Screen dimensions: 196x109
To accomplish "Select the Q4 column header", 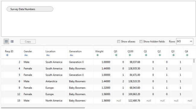I will tap(186, 51).
